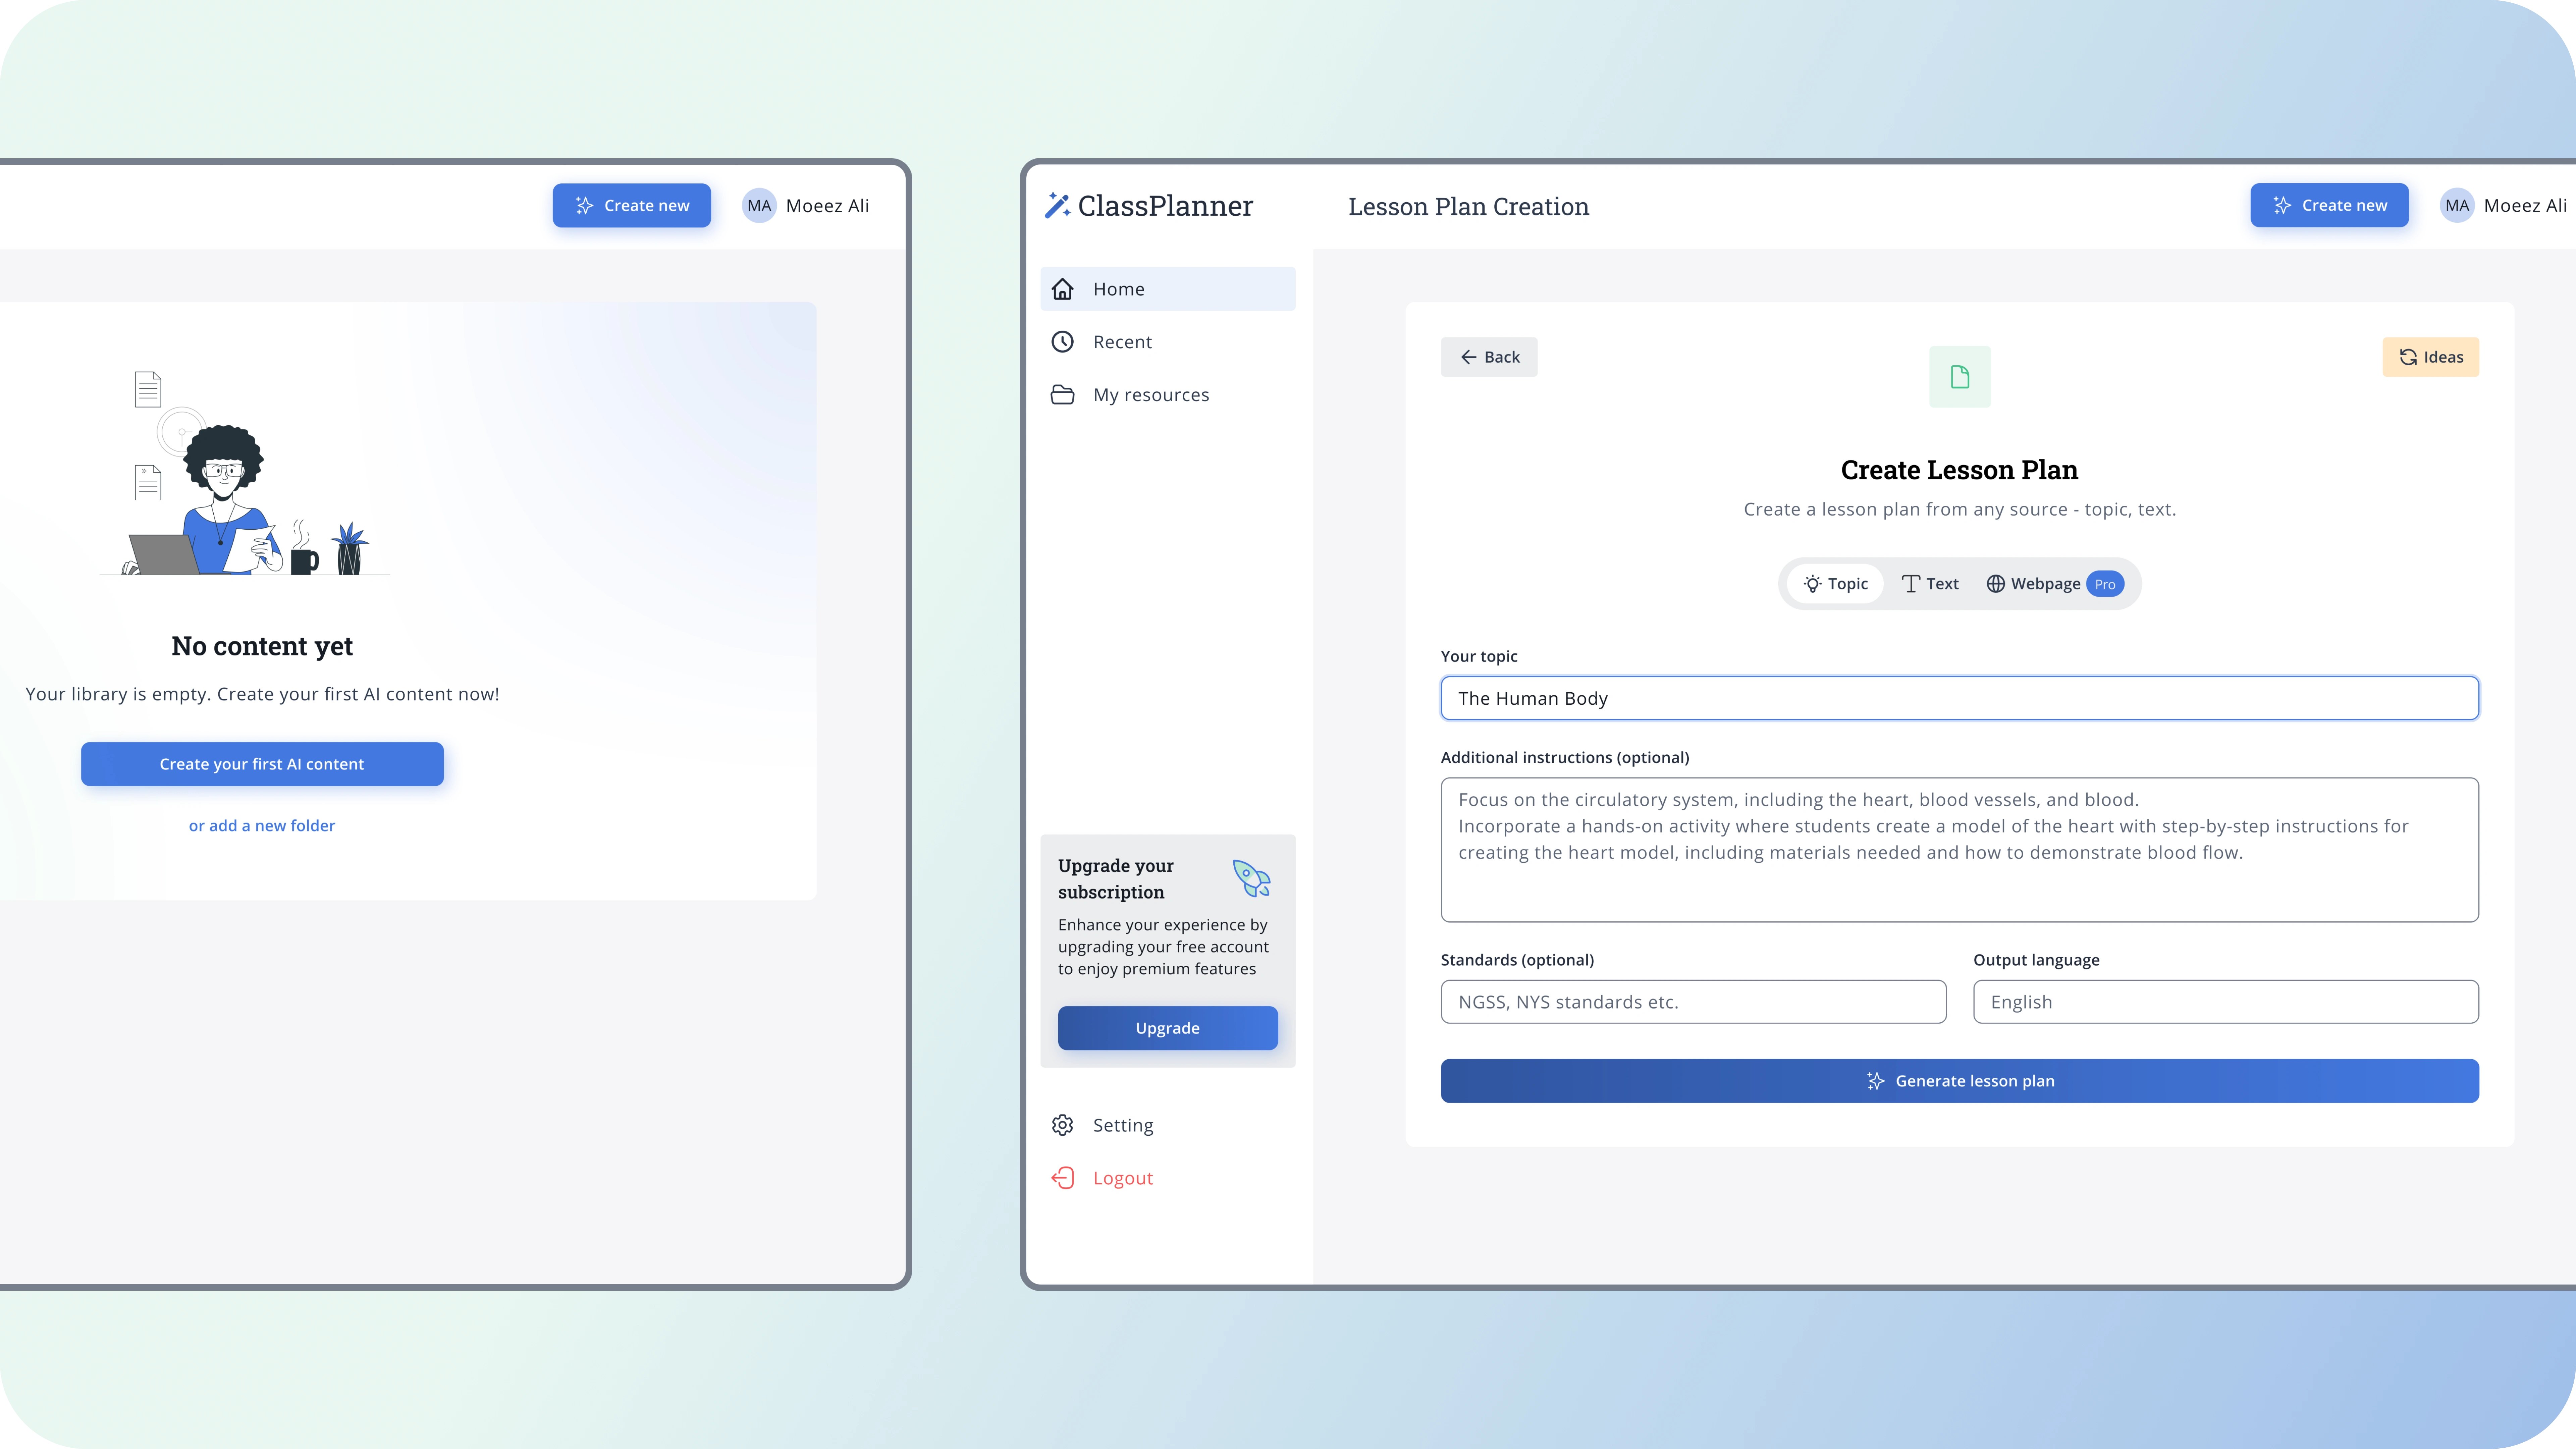Click the blue Pro badge
Viewport: 2576px width, 1449px height.
click(x=2105, y=584)
